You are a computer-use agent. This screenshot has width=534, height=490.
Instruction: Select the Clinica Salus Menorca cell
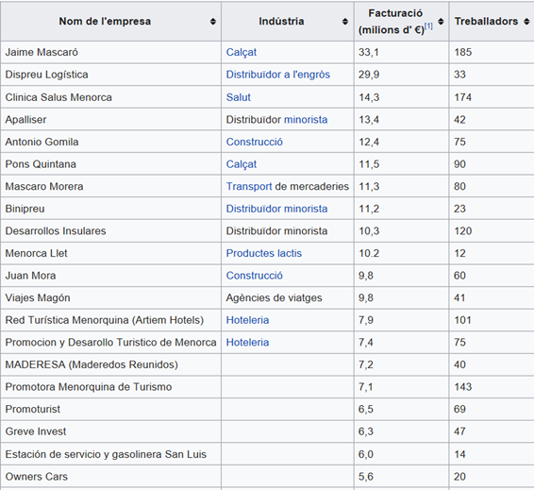pyautogui.click(x=110, y=97)
